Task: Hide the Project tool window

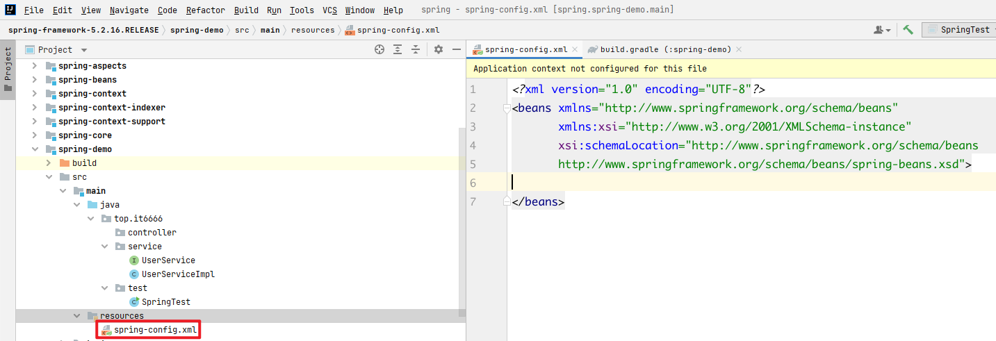Action: (x=457, y=49)
